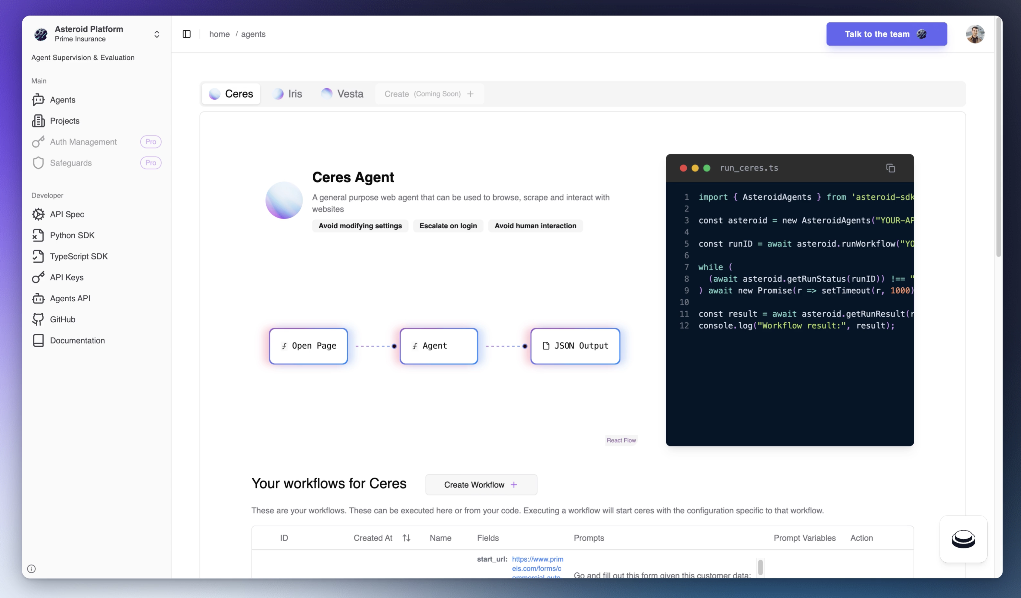Expand the Asteroid Platform organization switcher
This screenshot has width=1021, height=598.
click(156, 34)
